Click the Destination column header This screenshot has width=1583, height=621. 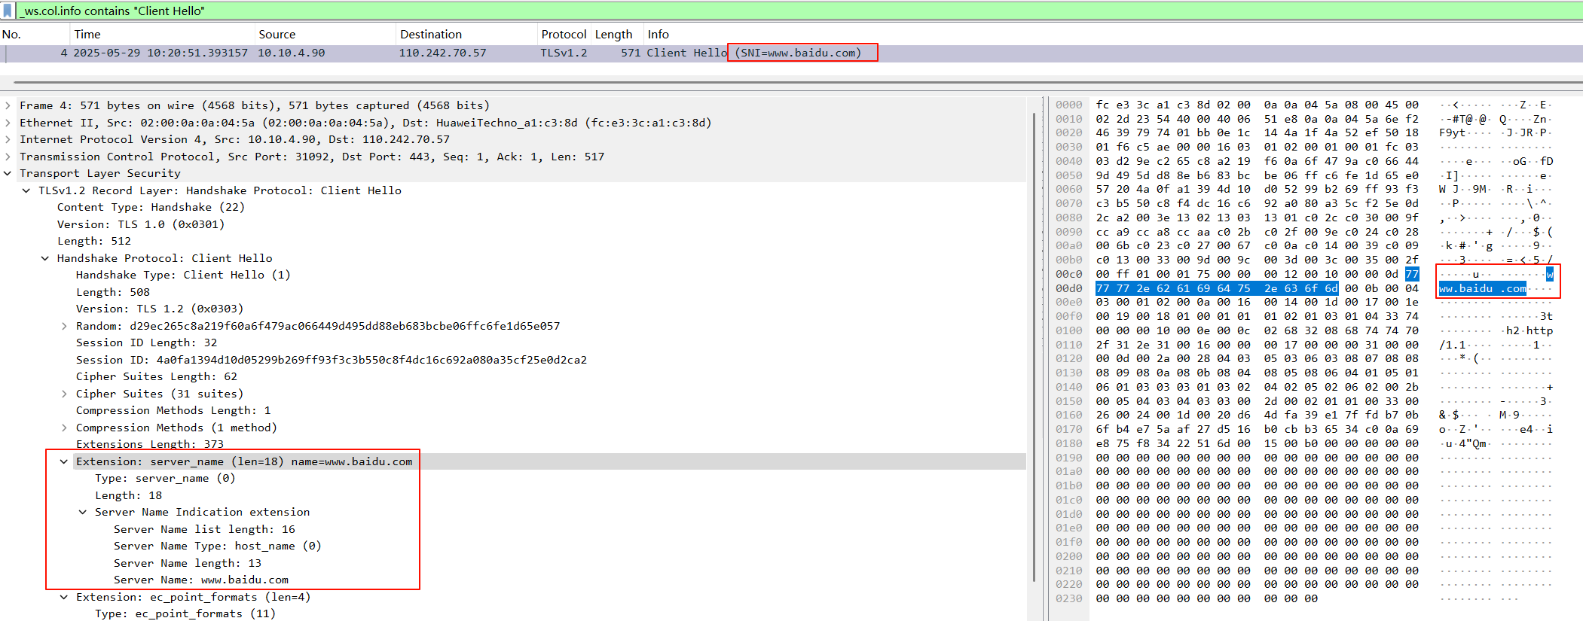430,35
